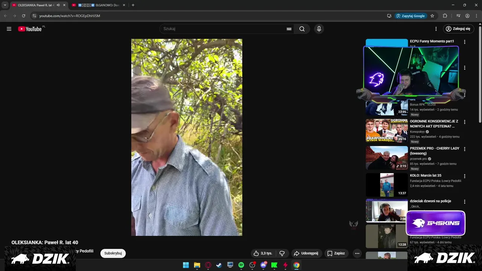482x271 pixels.
Task: Switch to the EŁGANOWO tab
Action: [99, 5]
